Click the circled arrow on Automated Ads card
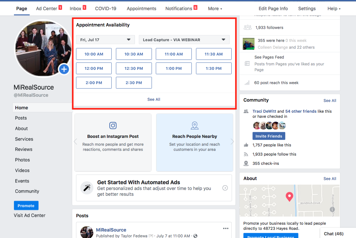Viewport: 356px width, 238px height. point(225,188)
